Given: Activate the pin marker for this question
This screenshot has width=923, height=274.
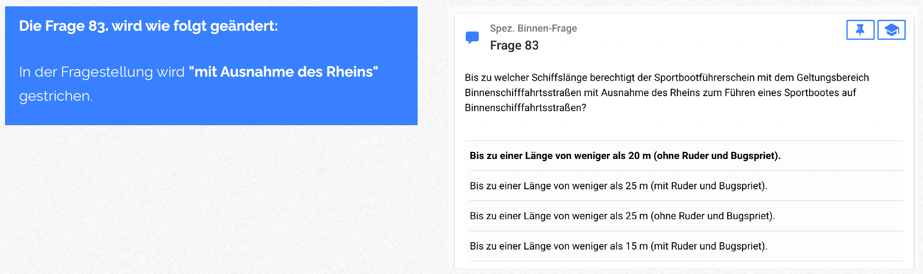Looking at the screenshot, I should point(860,30).
